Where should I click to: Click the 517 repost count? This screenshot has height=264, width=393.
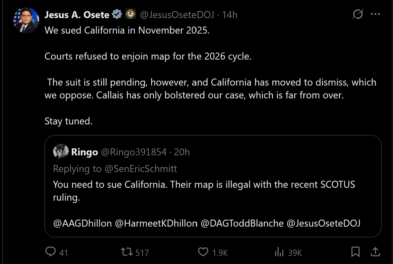pos(142,253)
